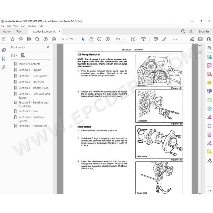Toggle the Bookmarks panel icon
Screen dimensions: 213x213
(x=4, y=59)
